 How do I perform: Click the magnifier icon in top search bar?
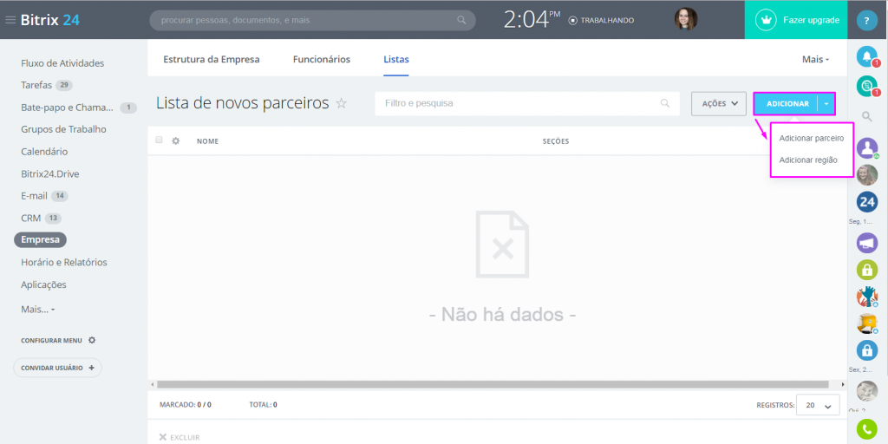click(x=461, y=21)
